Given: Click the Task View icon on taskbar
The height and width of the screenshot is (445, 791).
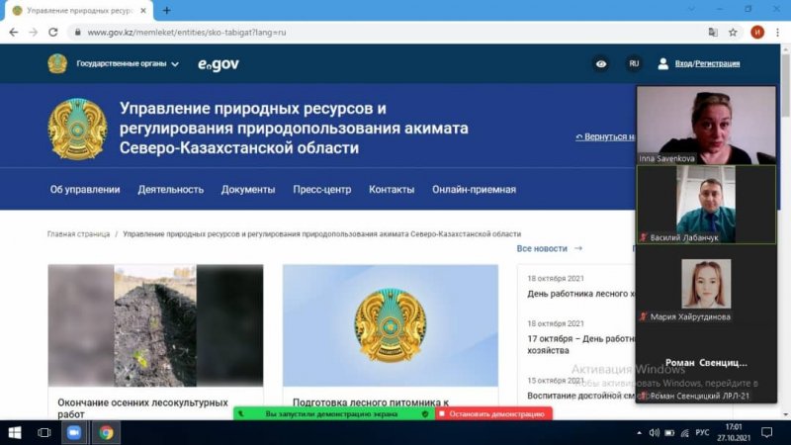Looking at the screenshot, I should 44,432.
